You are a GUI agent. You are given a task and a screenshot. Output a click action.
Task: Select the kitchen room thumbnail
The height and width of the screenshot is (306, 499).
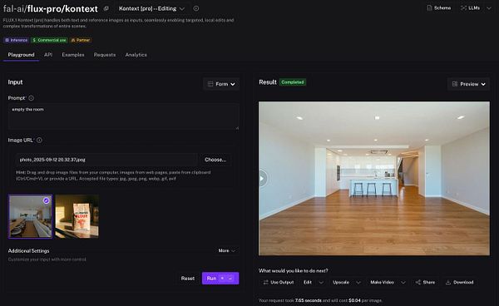30,216
